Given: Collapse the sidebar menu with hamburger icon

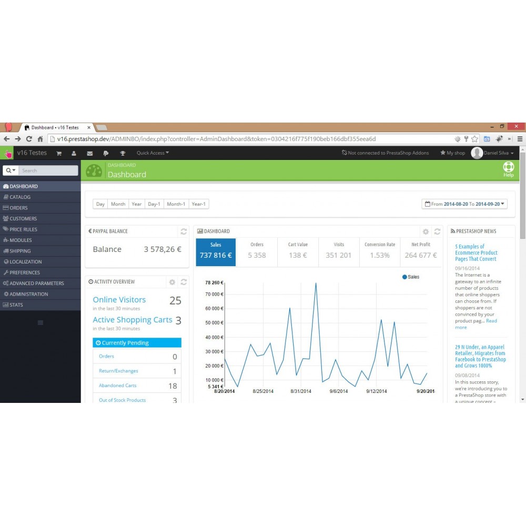Looking at the screenshot, I should point(41,323).
